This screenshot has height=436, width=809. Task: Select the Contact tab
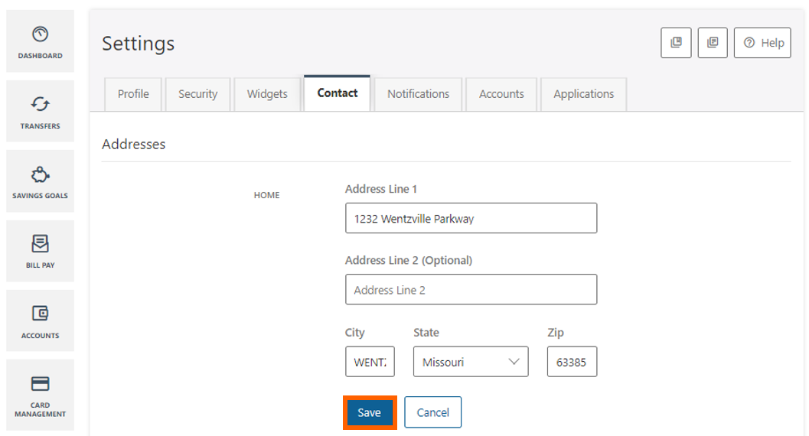pyautogui.click(x=337, y=93)
